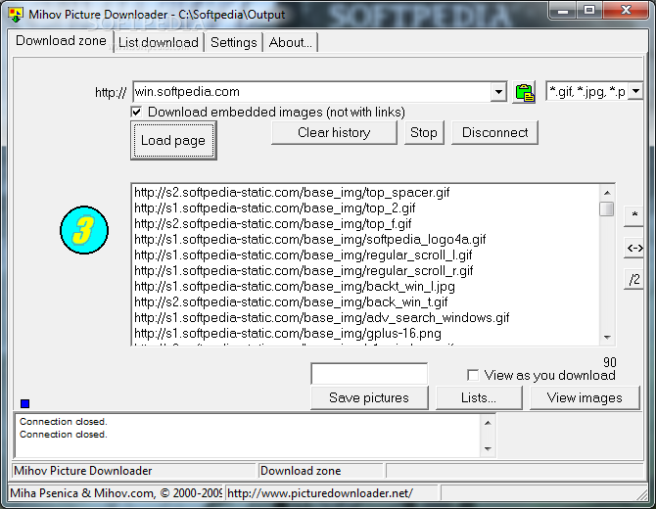Viewport: 656px width, 509px height.
Task: Click the <-> invert selection button
Action: pyautogui.click(x=634, y=248)
